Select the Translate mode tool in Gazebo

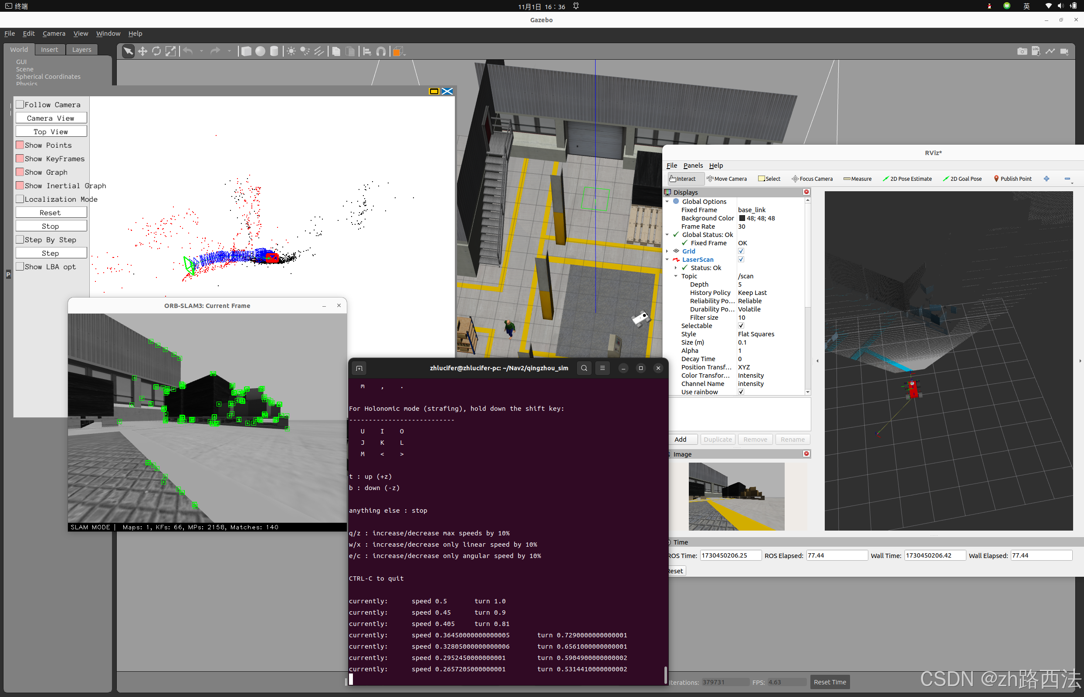142,51
